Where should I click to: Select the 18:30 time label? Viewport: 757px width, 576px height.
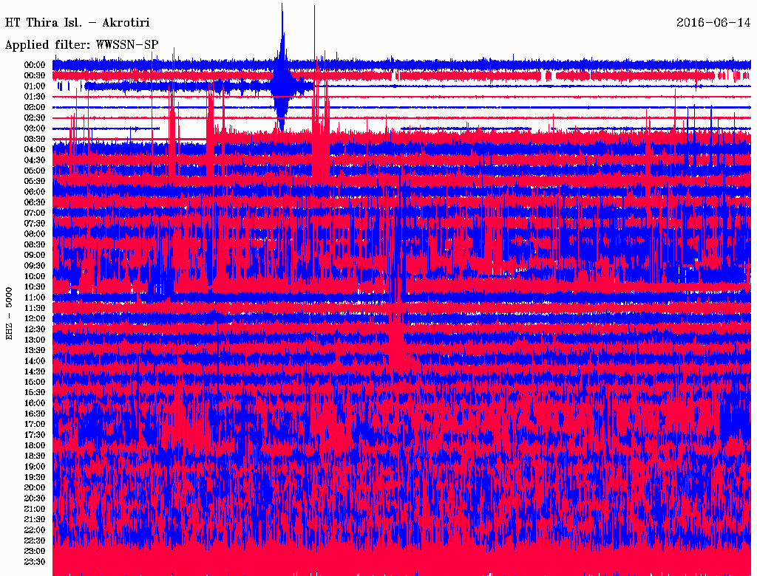pyautogui.click(x=35, y=456)
